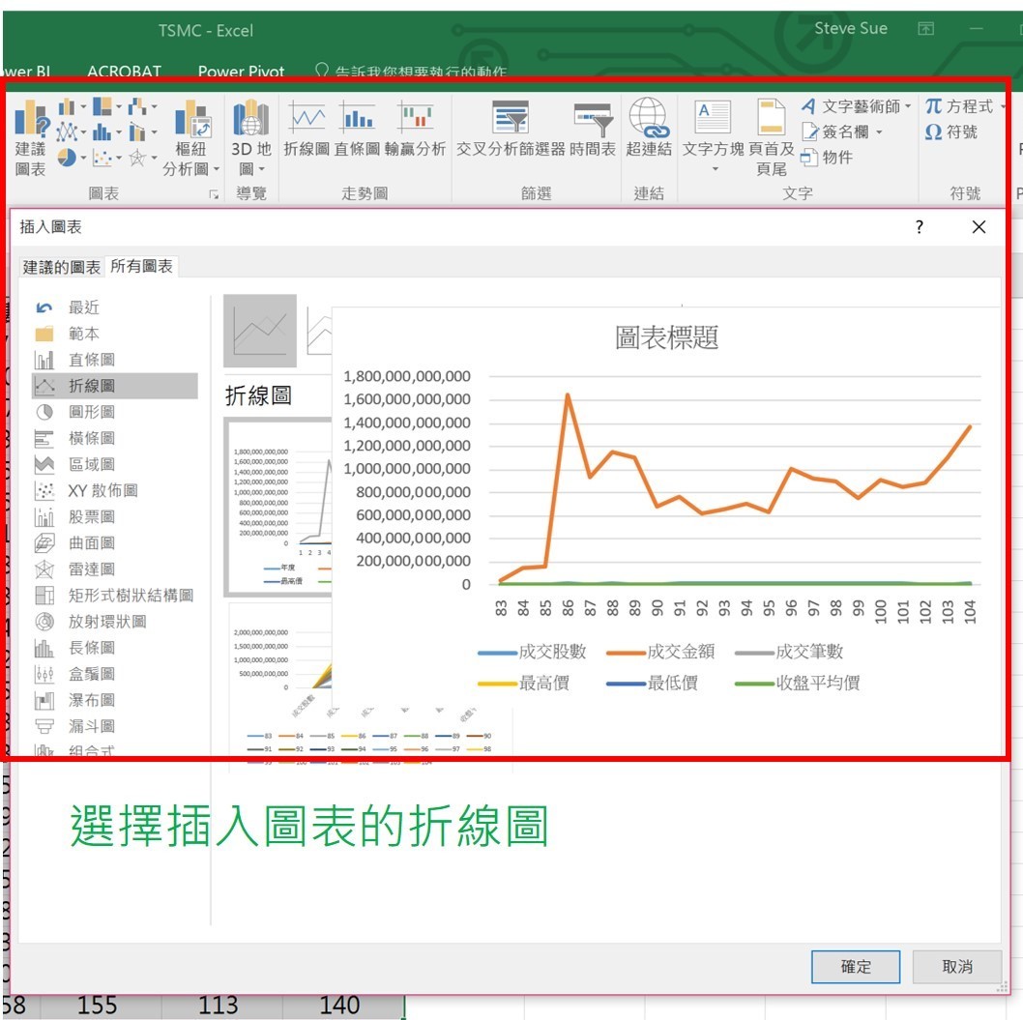Screen dimensions: 1023x1020
Task: Open Header and Footer (頁首及頁尾)
Action: pos(771,137)
